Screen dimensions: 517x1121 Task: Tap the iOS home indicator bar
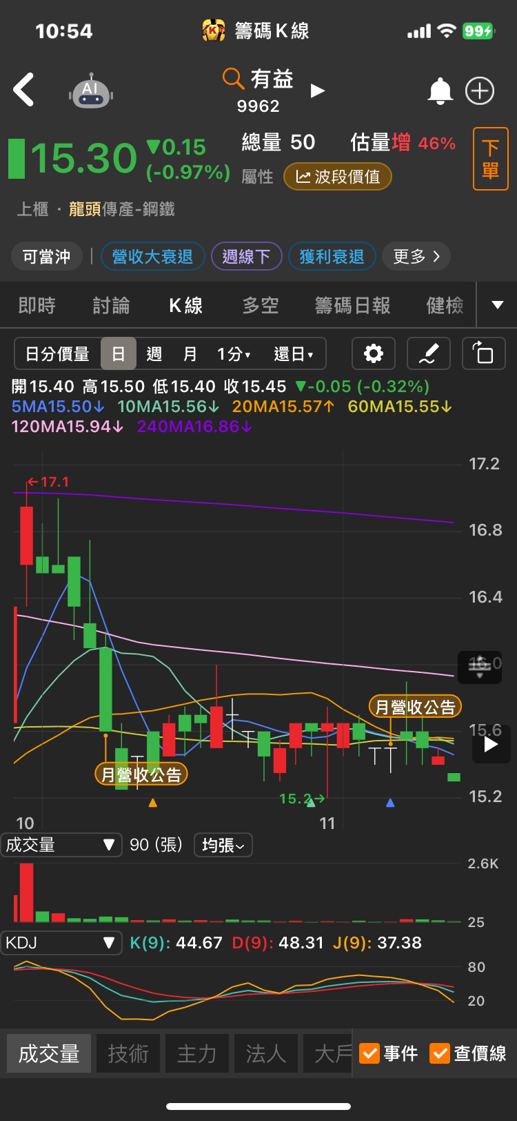[x=258, y=1107]
